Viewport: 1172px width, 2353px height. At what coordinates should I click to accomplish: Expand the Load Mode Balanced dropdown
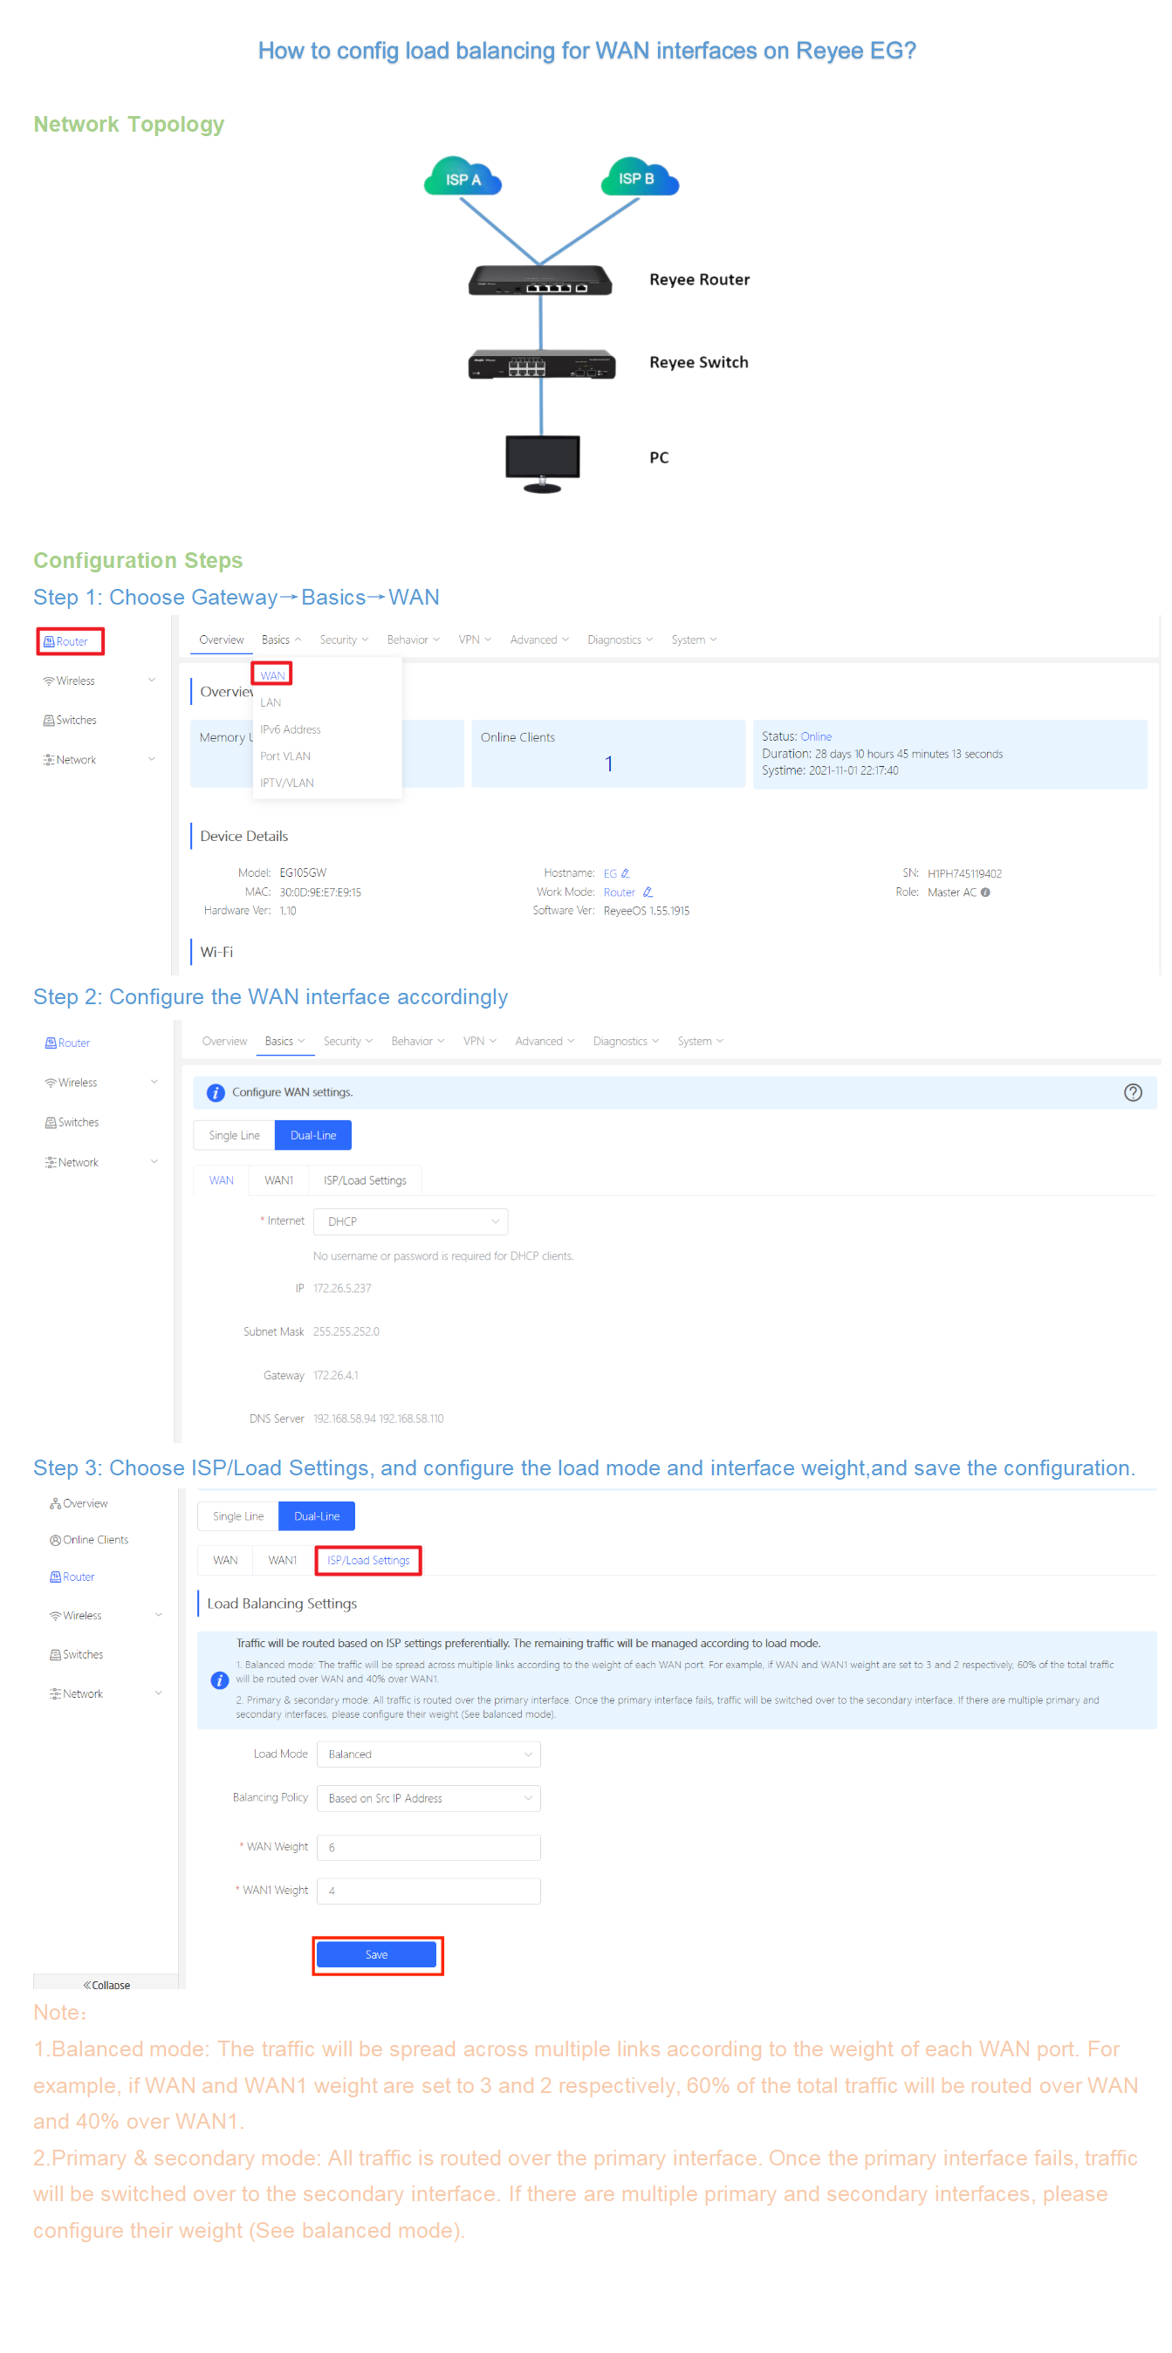(428, 1754)
